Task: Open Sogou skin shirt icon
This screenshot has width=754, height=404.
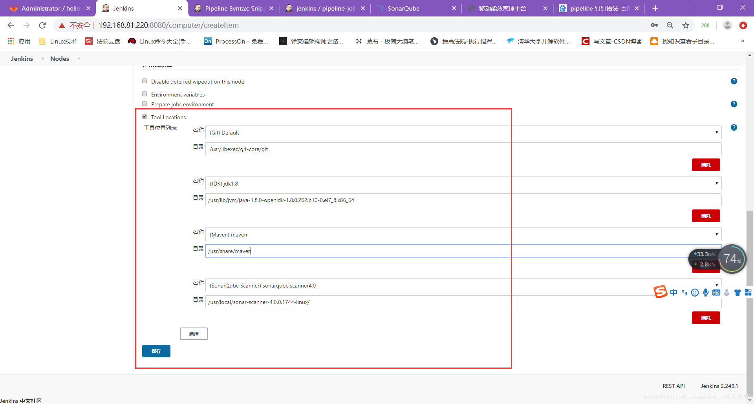Action: (x=738, y=293)
